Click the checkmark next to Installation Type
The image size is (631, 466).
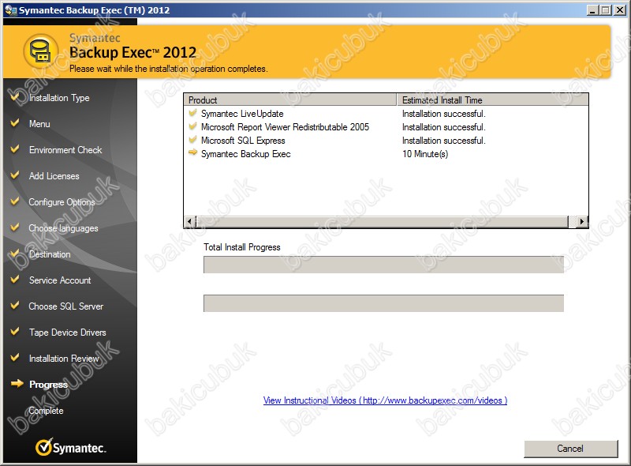(x=15, y=96)
